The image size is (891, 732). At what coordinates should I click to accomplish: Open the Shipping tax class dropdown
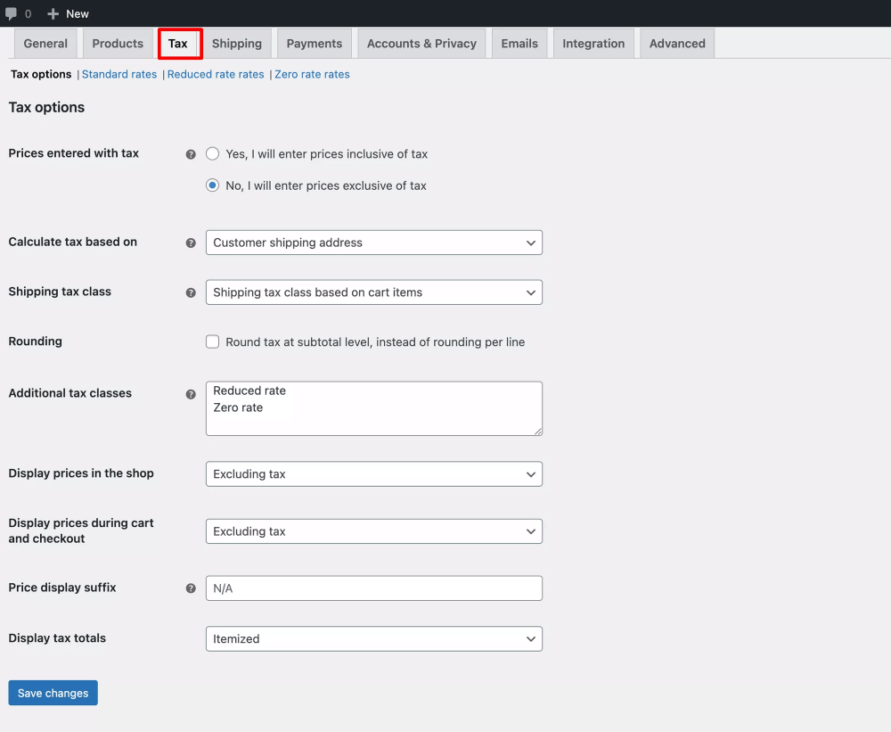[374, 292]
